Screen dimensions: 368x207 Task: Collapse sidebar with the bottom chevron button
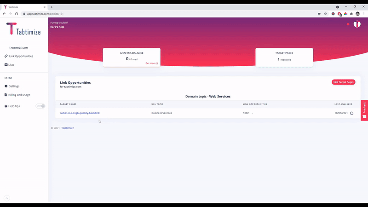click(7, 198)
